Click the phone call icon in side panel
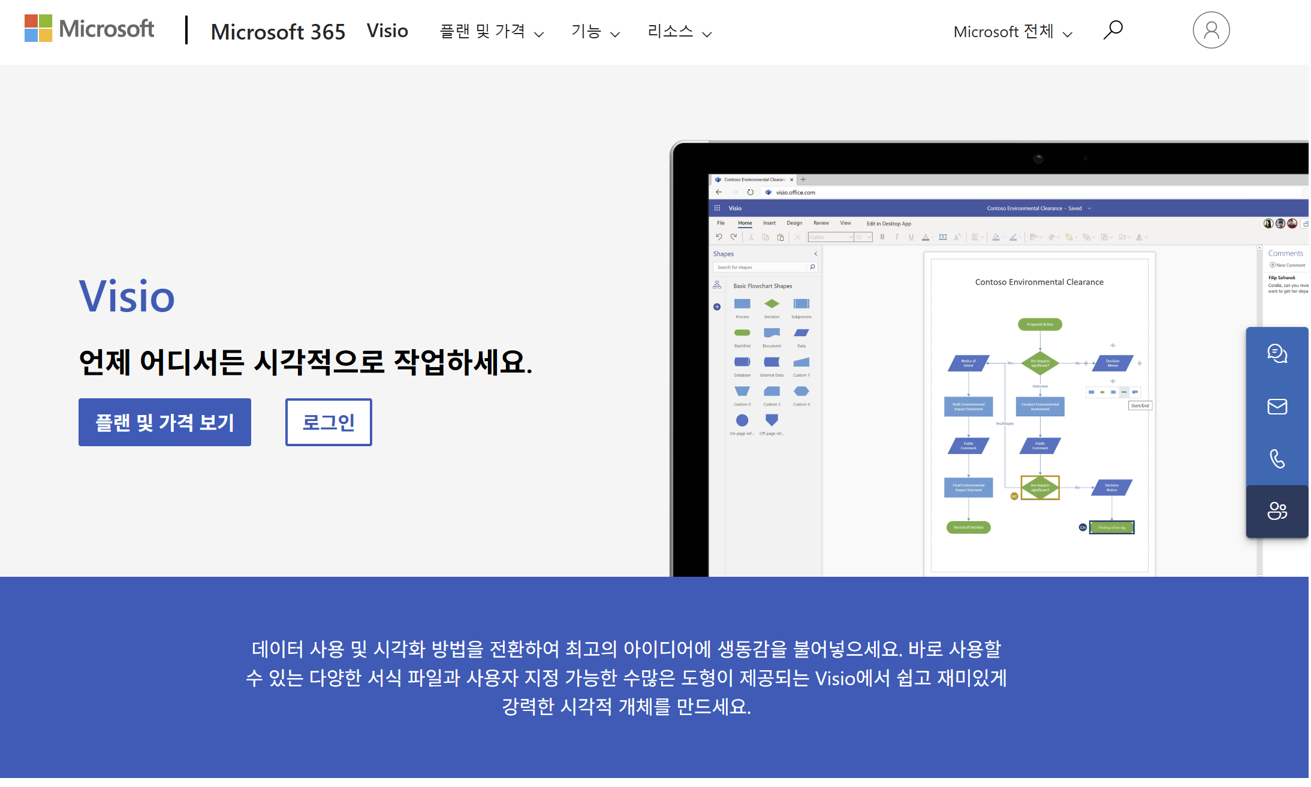 click(1277, 459)
